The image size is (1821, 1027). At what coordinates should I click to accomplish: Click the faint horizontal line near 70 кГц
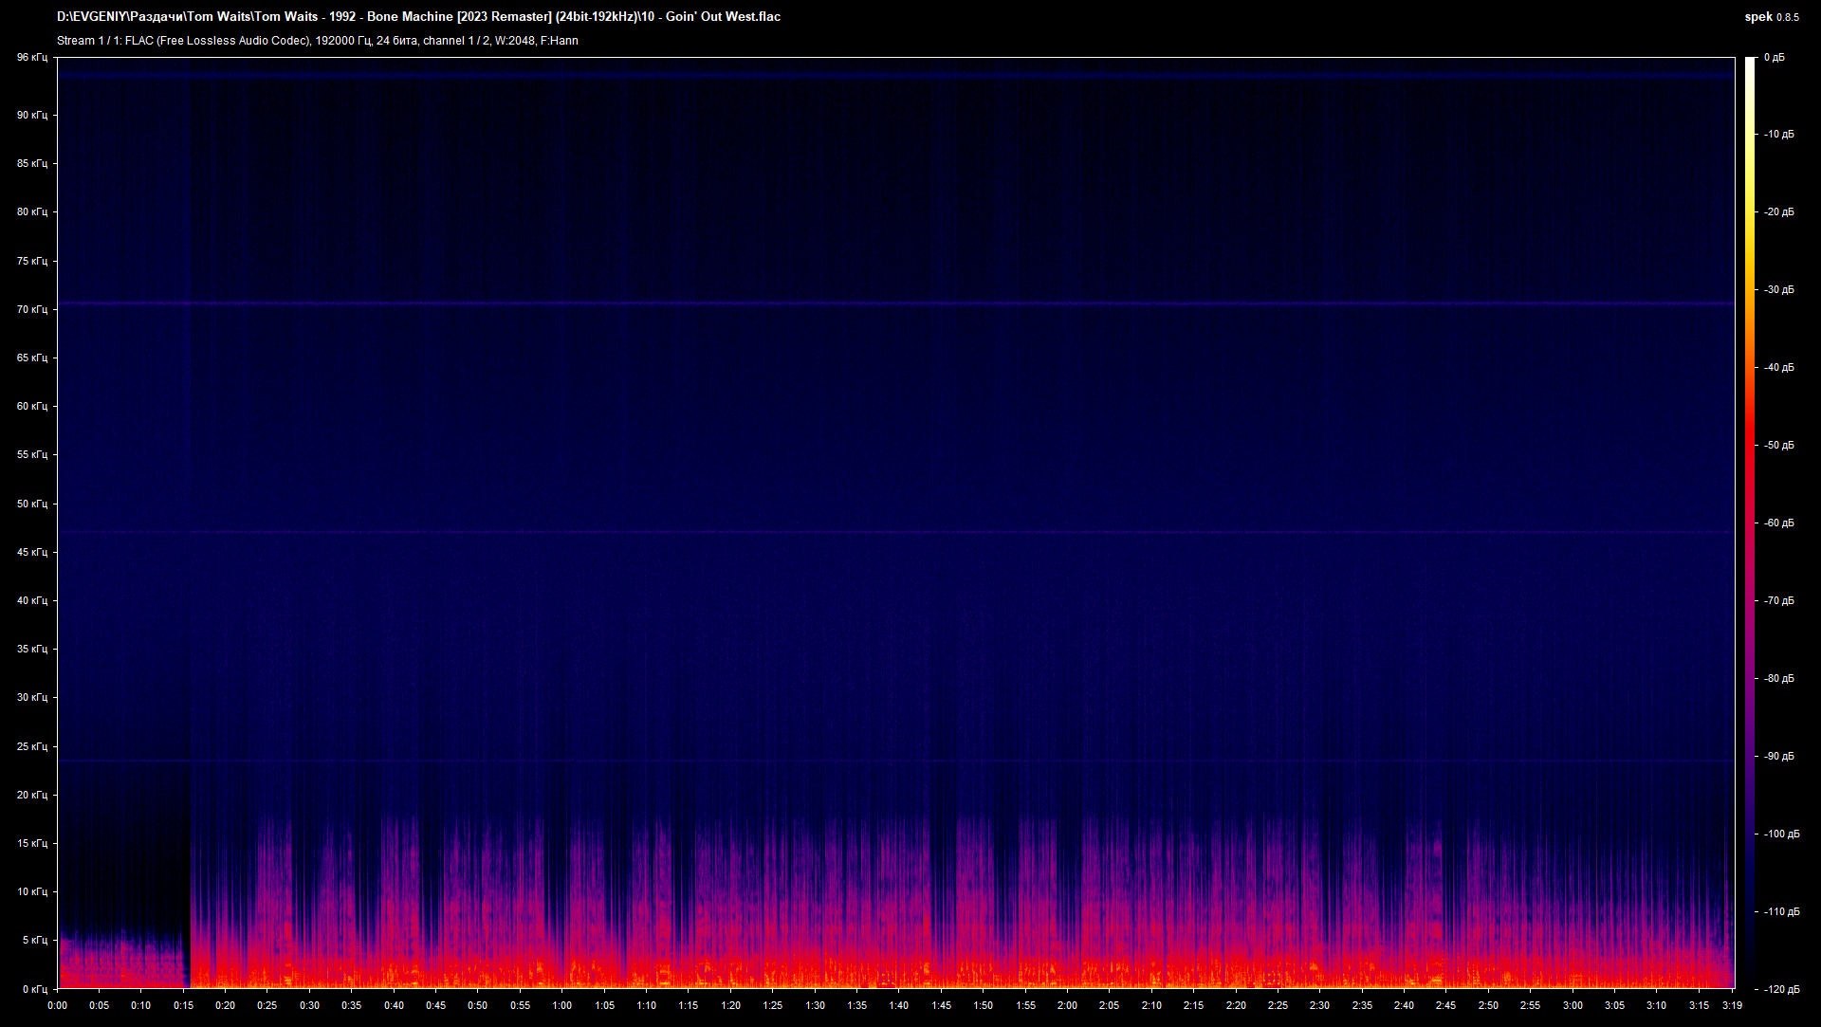click(895, 303)
